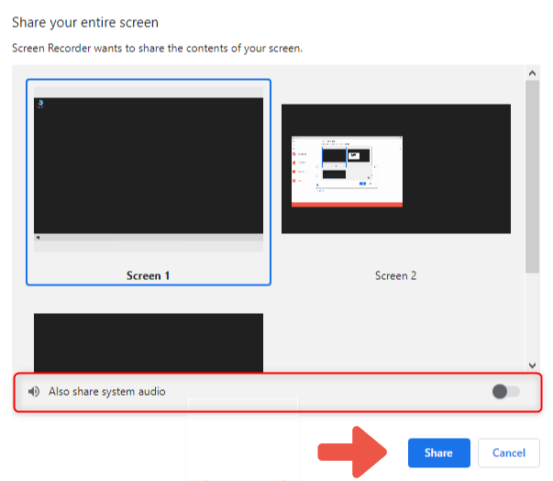
Task: Dismiss the dialog with Cancel
Action: (508, 453)
